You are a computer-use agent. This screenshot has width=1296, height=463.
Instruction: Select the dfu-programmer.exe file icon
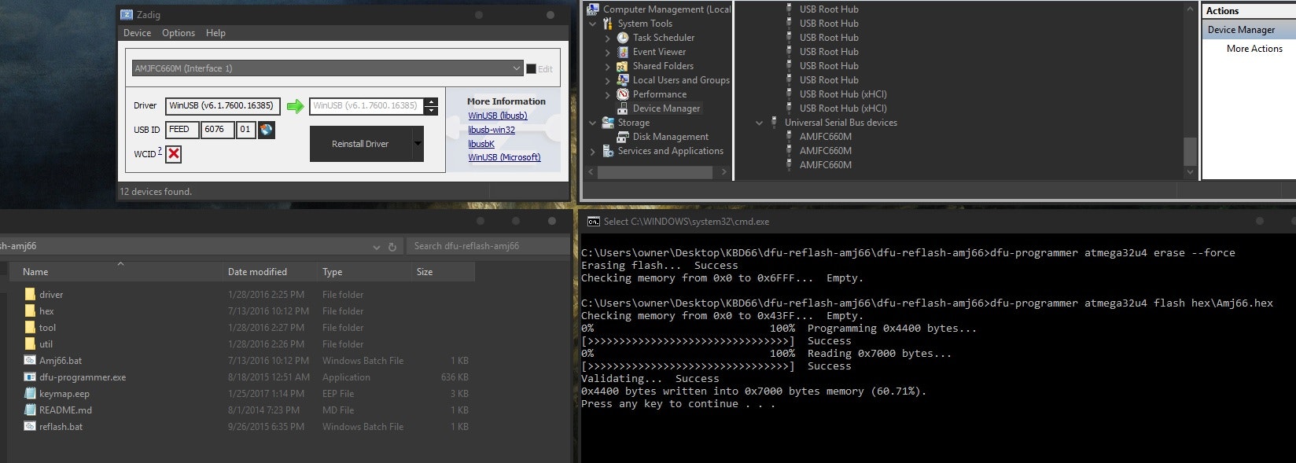(x=30, y=377)
